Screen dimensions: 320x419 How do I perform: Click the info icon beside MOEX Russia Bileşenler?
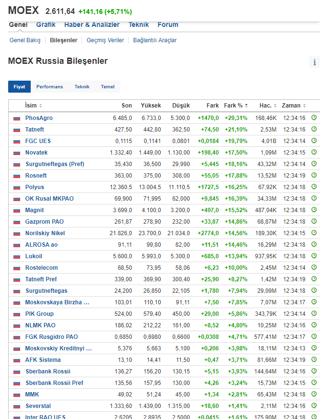click(x=314, y=62)
